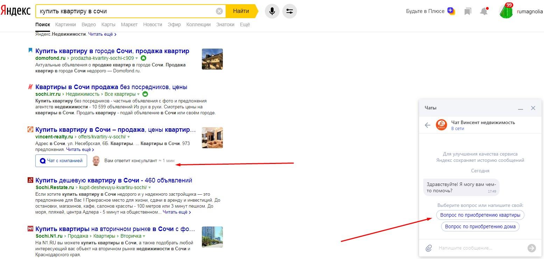This screenshot has width=544, height=259.
Task: Open the N1.ru building thumbnail
Action: tap(212, 237)
